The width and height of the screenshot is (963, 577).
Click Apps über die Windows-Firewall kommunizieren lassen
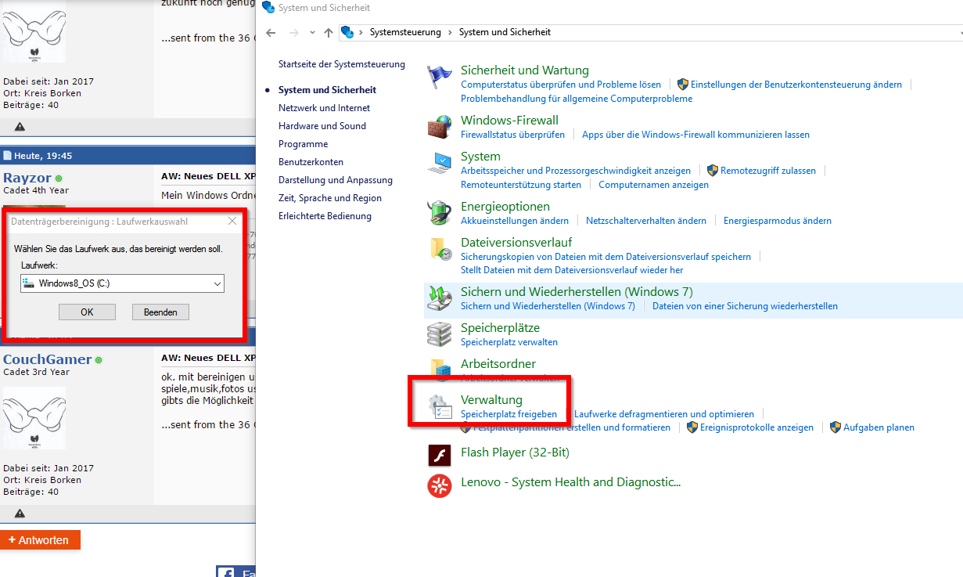pyautogui.click(x=696, y=135)
